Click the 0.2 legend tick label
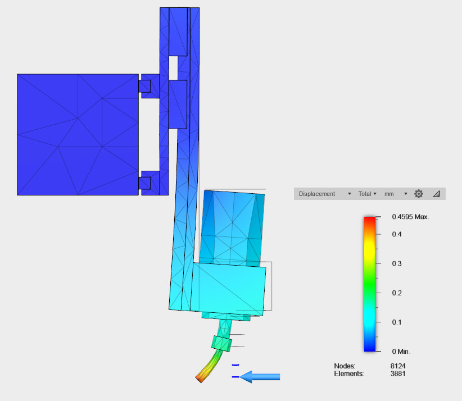Image resolution: width=462 pixels, height=401 pixels. [x=397, y=293]
